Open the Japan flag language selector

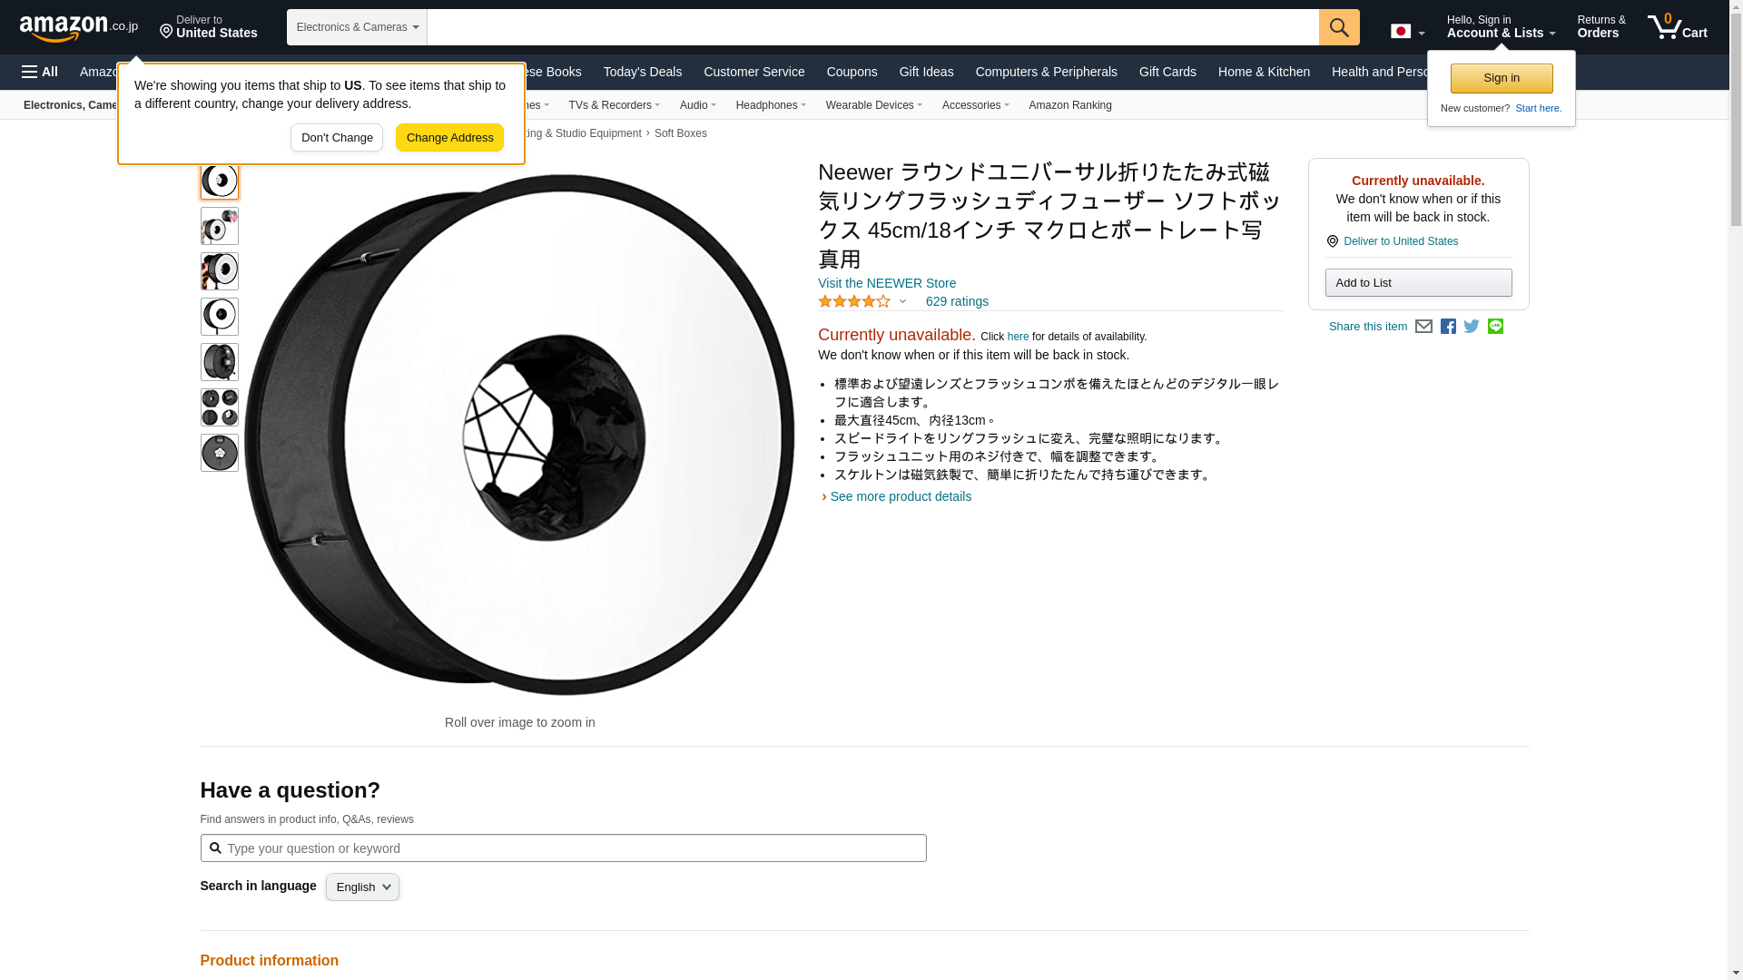[1407, 32]
